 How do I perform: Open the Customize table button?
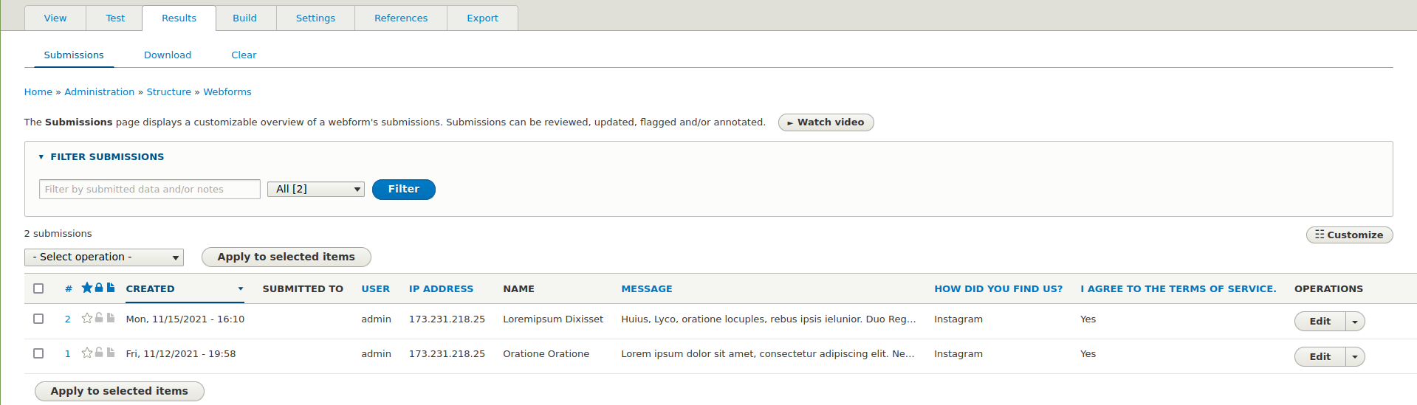click(1349, 235)
